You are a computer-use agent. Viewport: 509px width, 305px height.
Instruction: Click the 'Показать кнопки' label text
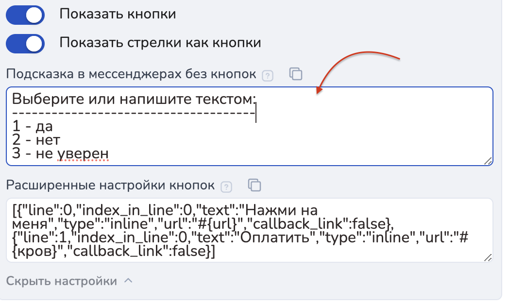pos(118,14)
